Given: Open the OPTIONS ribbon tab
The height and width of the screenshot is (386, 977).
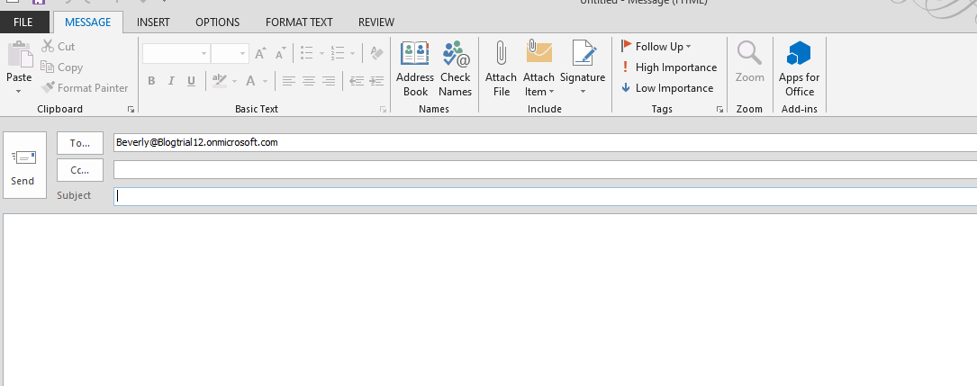Looking at the screenshot, I should (217, 22).
